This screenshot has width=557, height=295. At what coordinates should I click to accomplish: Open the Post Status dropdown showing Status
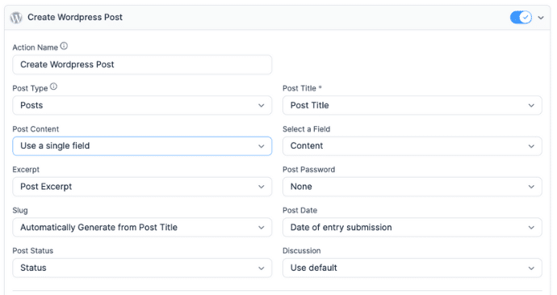[142, 268]
